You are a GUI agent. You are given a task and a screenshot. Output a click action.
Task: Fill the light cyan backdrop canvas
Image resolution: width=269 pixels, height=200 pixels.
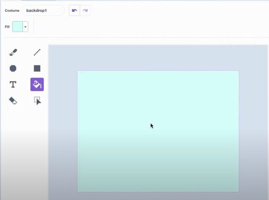158,131
